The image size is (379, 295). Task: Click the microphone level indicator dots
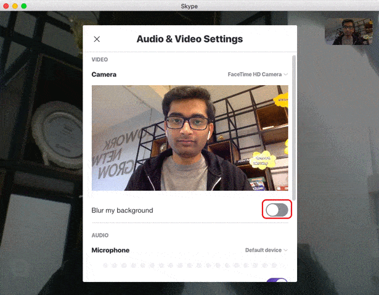click(190, 265)
